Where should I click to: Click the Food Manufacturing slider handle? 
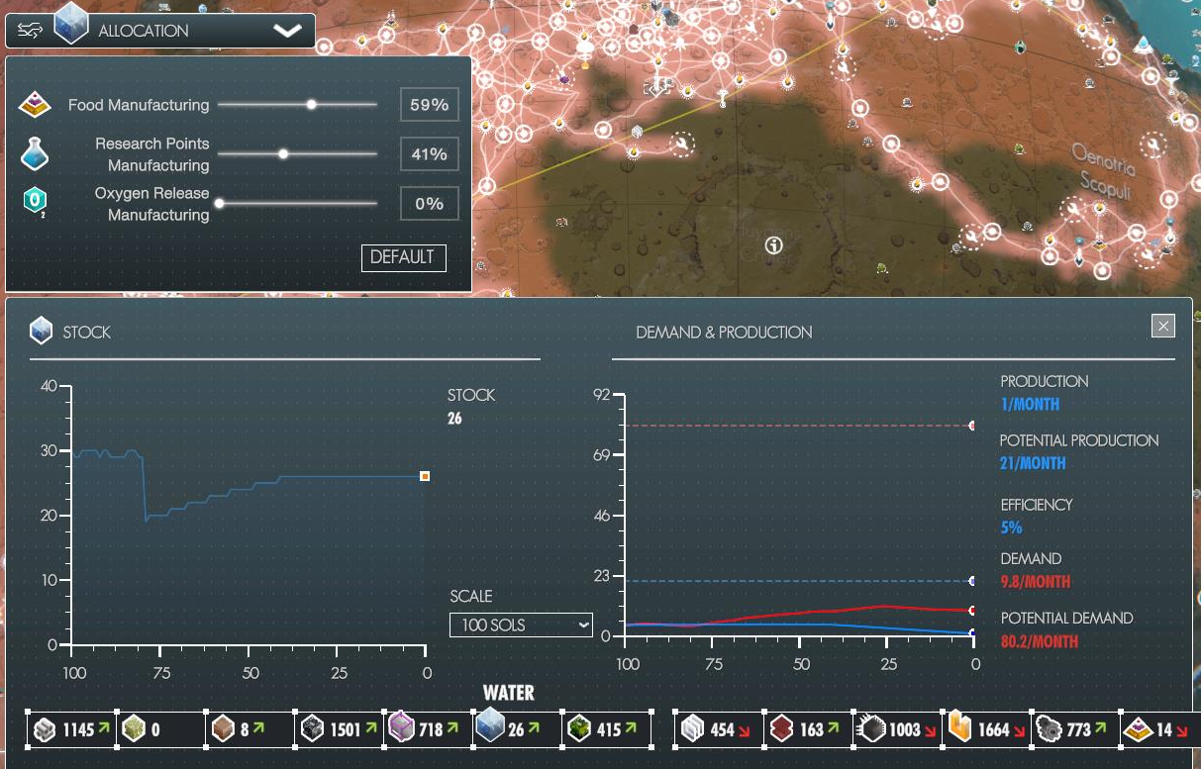tap(312, 104)
